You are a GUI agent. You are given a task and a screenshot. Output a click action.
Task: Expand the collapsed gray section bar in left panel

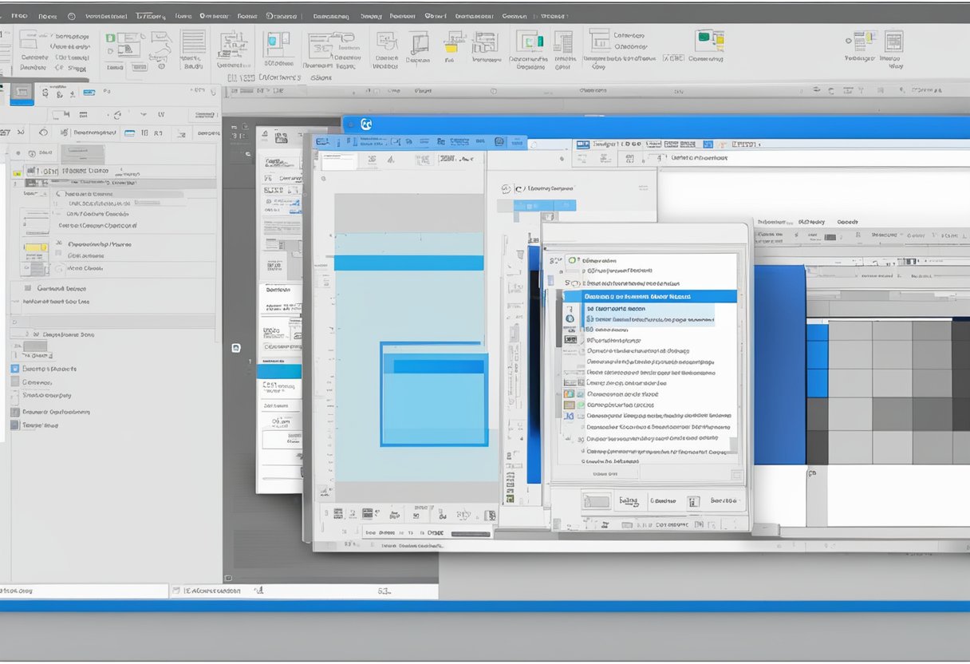tap(112, 321)
